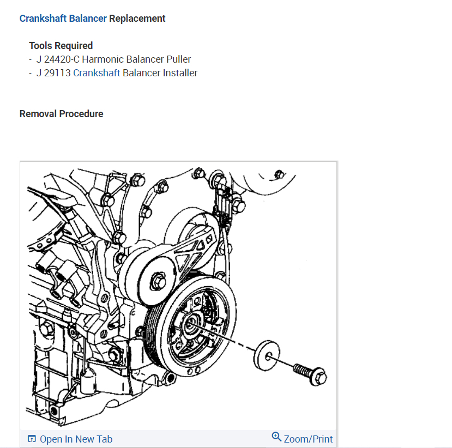The height and width of the screenshot is (448, 452).
Task: Click 'Balancer Installer' text in tools list
Action: pyautogui.click(x=160, y=73)
